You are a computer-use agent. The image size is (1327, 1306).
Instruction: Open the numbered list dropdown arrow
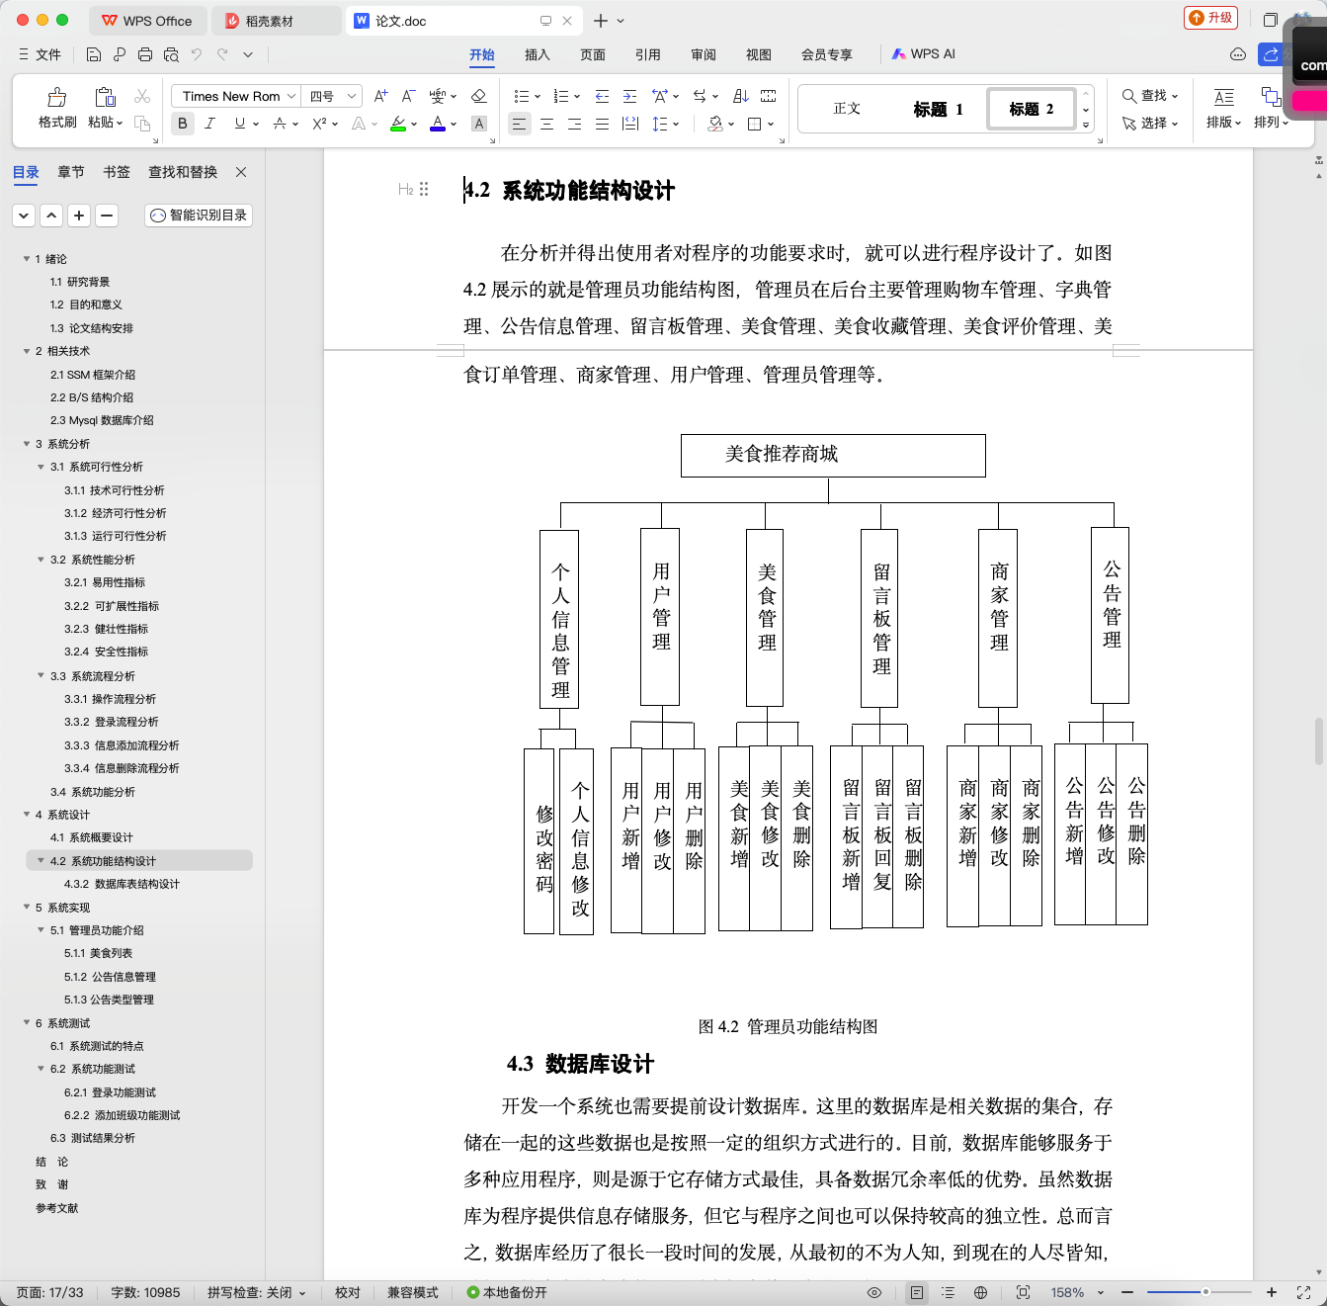pos(577,97)
